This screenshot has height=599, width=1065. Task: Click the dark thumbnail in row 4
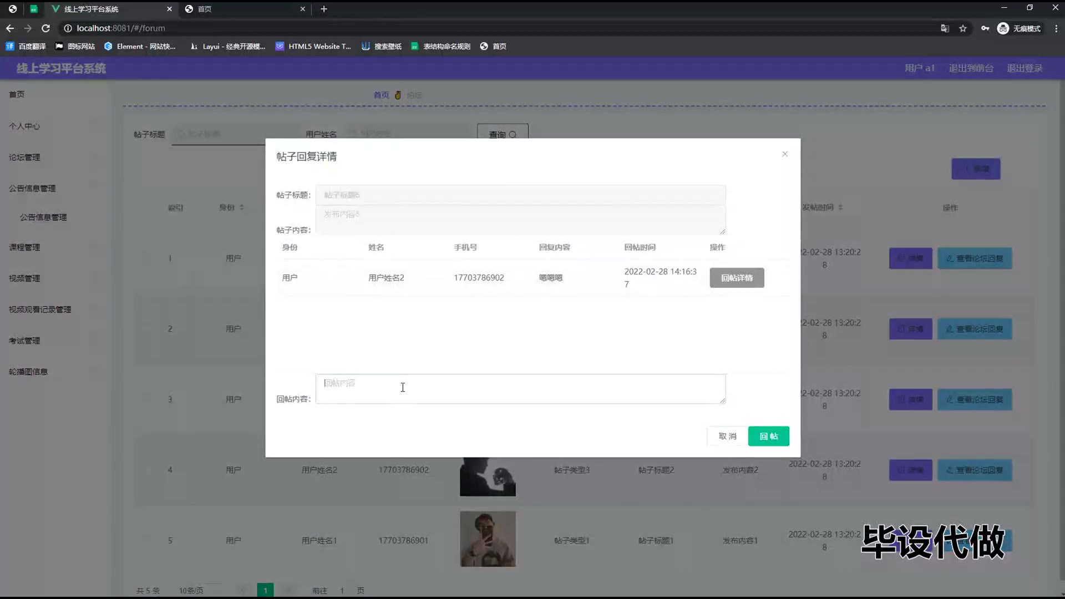point(488,476)
